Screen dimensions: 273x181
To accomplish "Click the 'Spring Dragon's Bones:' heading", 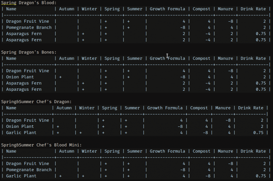I will click(29, 52).
